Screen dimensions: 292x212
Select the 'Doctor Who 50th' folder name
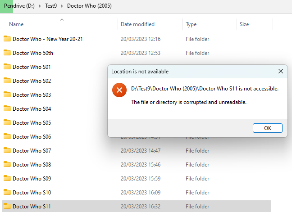click(x=33, y=53)
